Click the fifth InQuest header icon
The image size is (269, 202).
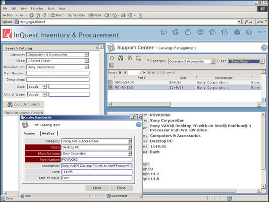pyautogui.click(x=212, y=32)
